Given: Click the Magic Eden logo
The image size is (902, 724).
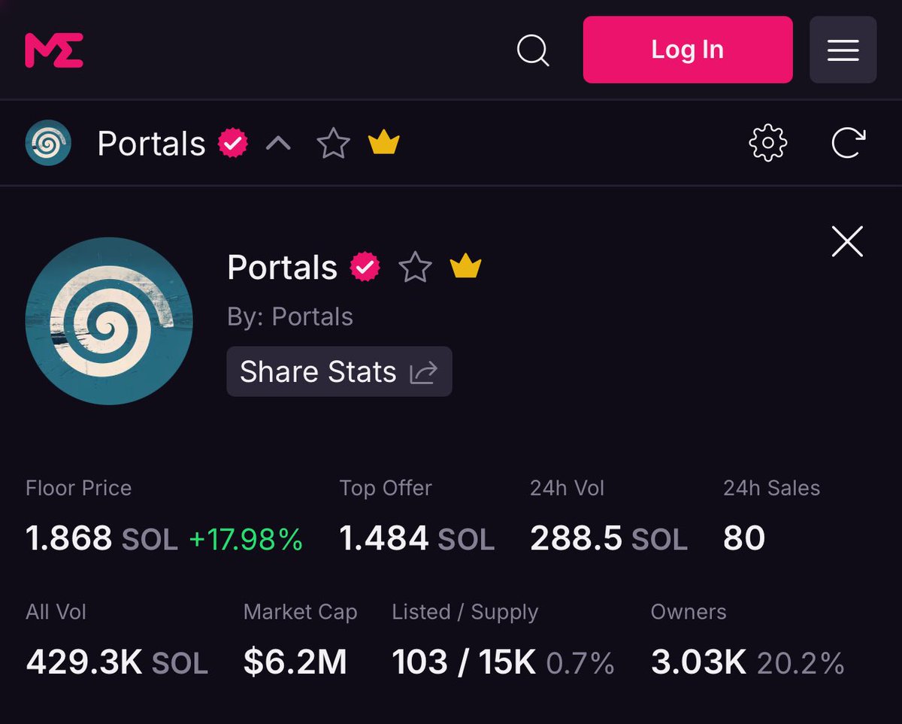Looking at the screenshot, I should pyautogui.click(x=54, y=50).
